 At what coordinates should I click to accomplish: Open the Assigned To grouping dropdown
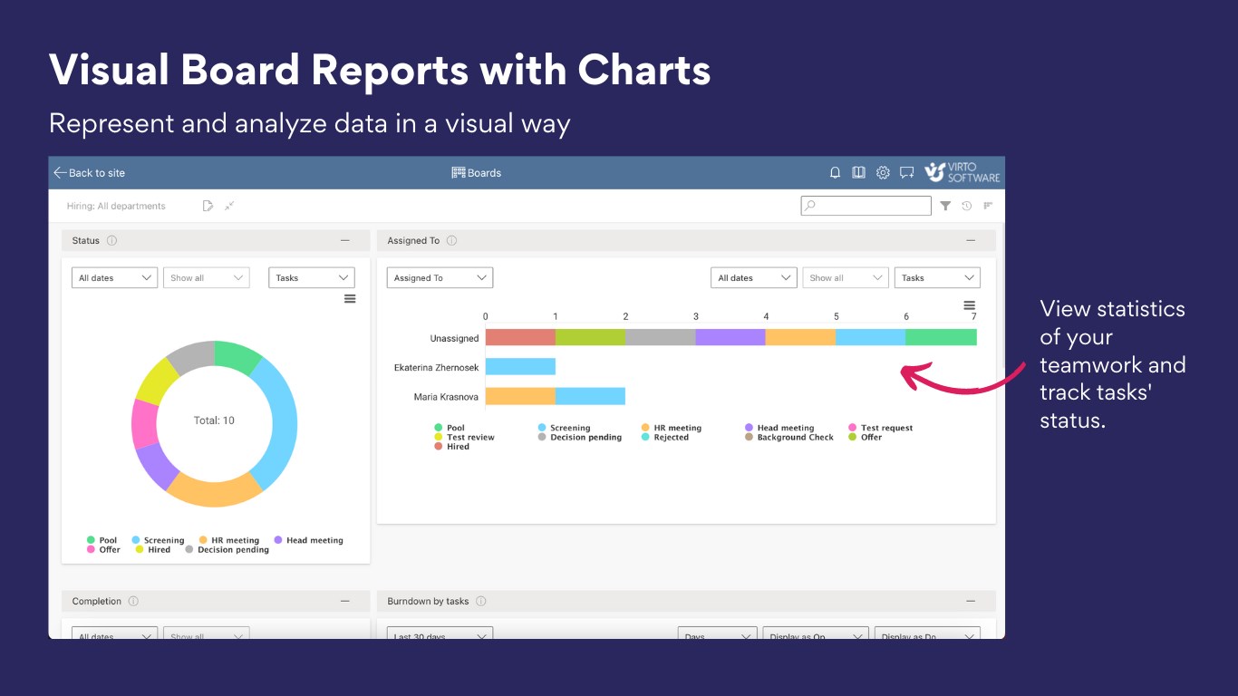pyautogui.click(x=440, y=278)
